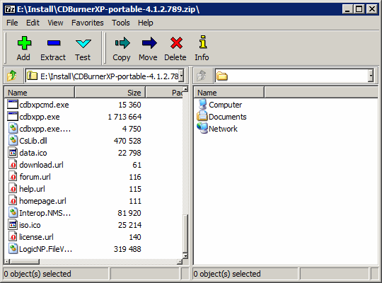Click the vertical scrollbar thumb in left panel
This screenshot has width=382, height=283.
tap(185, 233)
